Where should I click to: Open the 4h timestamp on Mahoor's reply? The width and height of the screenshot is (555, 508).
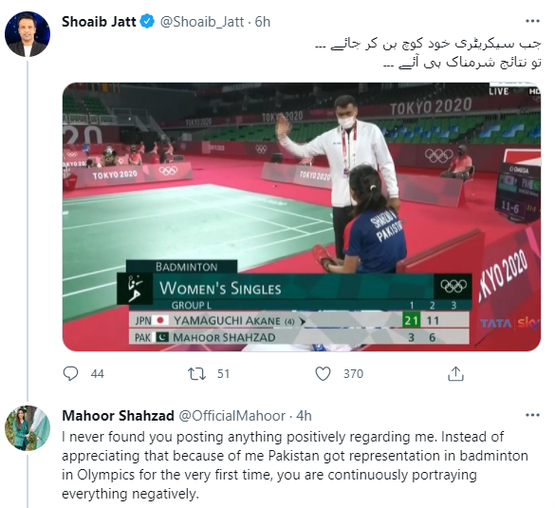pos(304,416)
